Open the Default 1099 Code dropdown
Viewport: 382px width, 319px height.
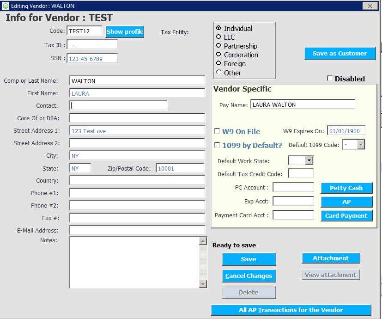click(361, 145)
